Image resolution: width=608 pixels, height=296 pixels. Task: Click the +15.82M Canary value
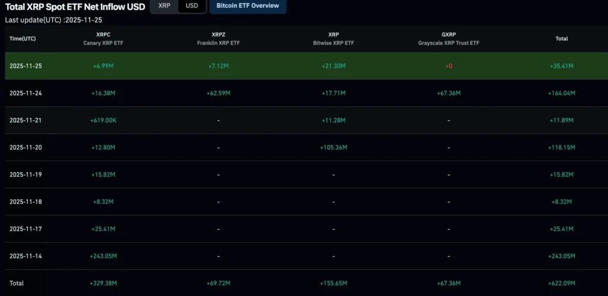[103, 175]
